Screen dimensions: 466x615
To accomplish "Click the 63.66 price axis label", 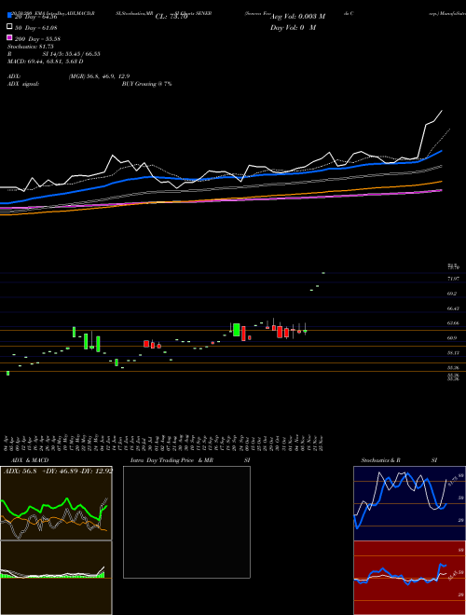I will coord(453,323).
